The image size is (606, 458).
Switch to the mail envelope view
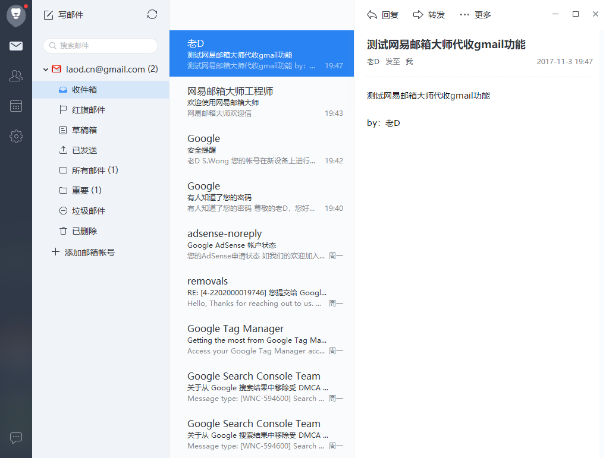(x=16, y=46)
